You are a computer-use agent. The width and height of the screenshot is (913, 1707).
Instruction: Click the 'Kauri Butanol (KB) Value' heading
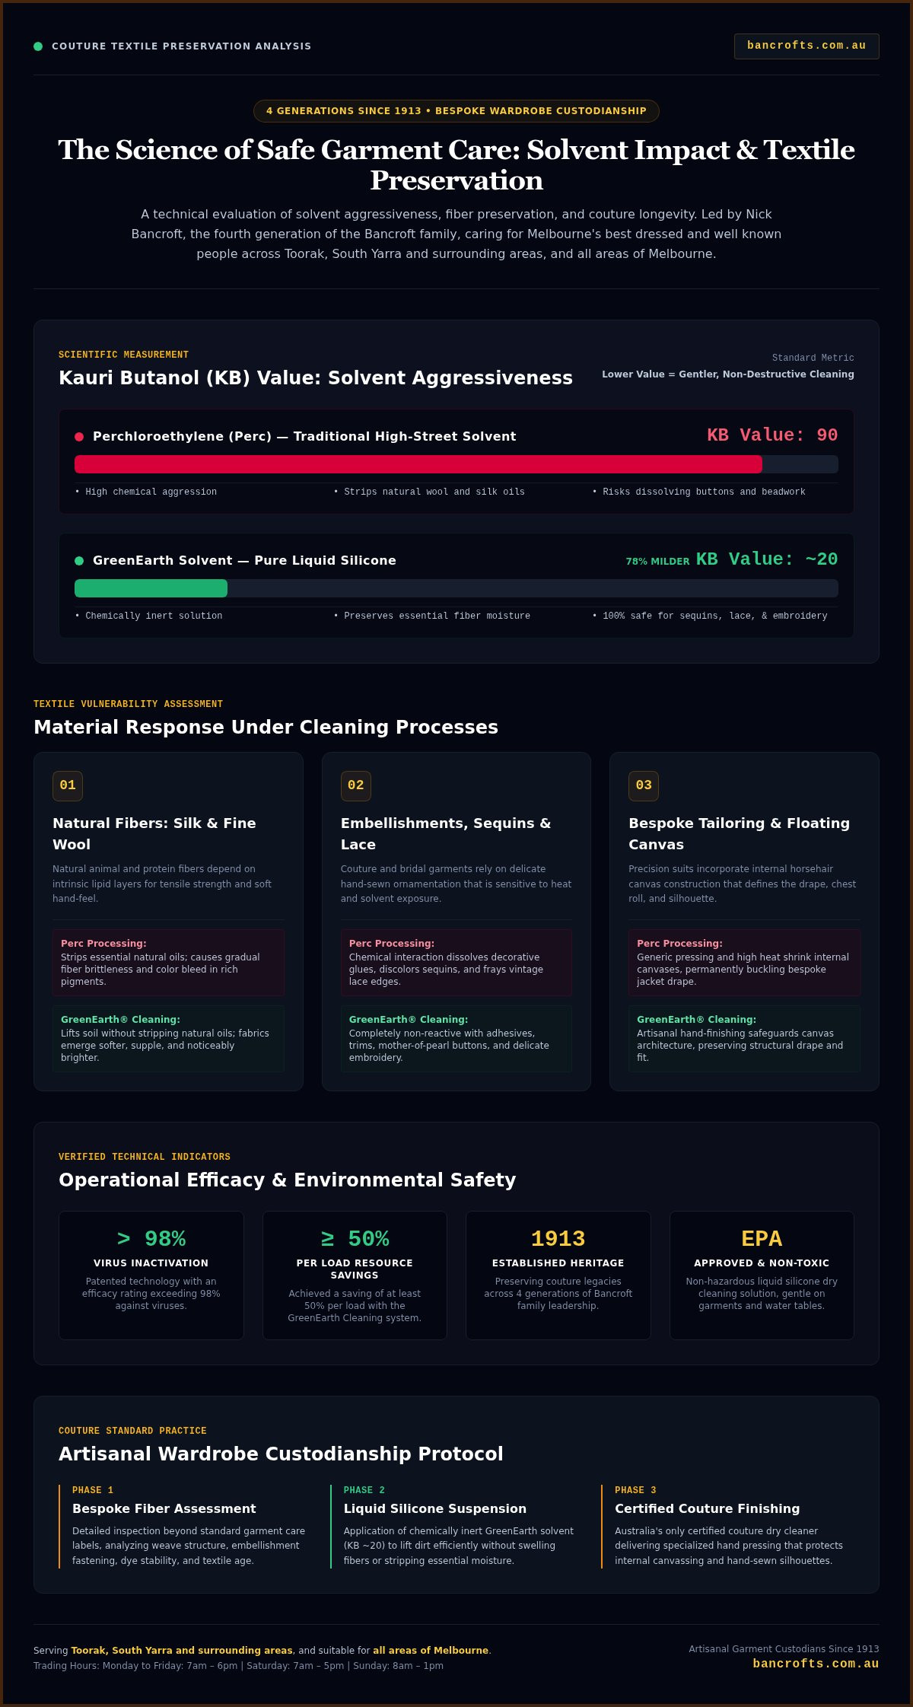316,378
